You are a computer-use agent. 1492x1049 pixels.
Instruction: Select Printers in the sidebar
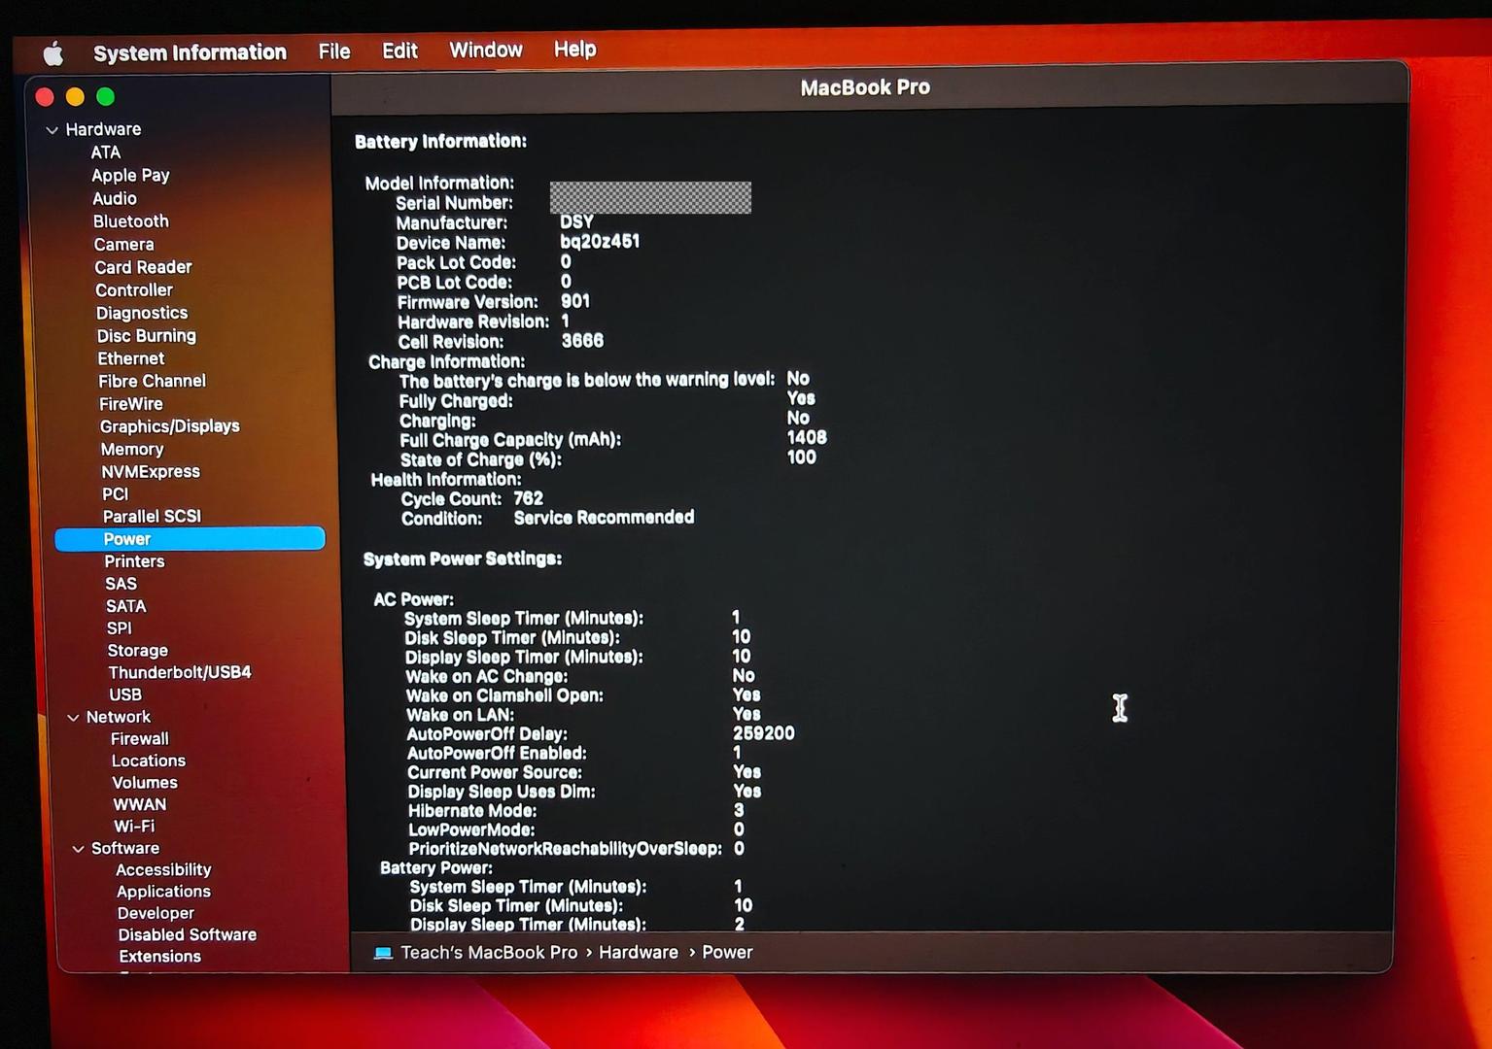pos(134,561)
